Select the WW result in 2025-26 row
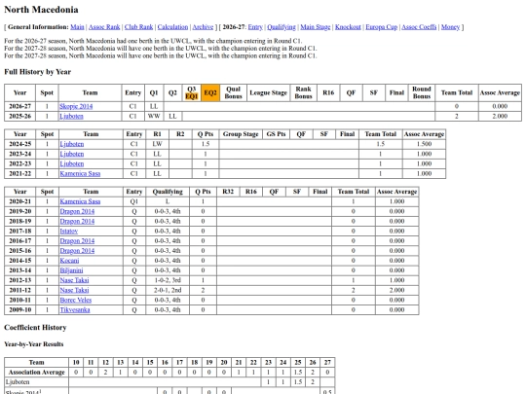Viewport: 526px width, 394px height. tap(154, 117)
